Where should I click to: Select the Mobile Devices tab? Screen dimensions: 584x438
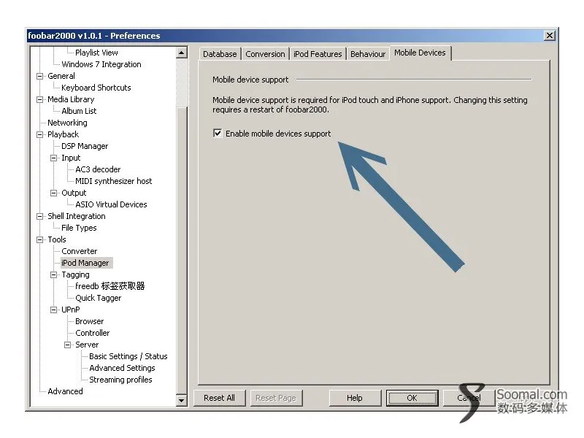tap(420, 53)
